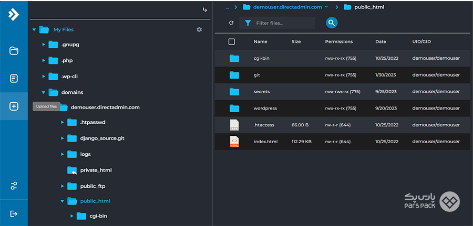This screenshot has width=473, height=226.
Task: Click the 1/30/2023 date cell
Action: (386, 75)
